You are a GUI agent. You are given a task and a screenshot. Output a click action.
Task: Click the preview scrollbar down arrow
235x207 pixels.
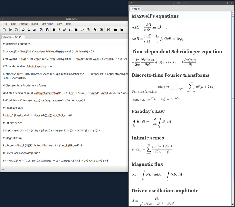[x=233, y=204]
